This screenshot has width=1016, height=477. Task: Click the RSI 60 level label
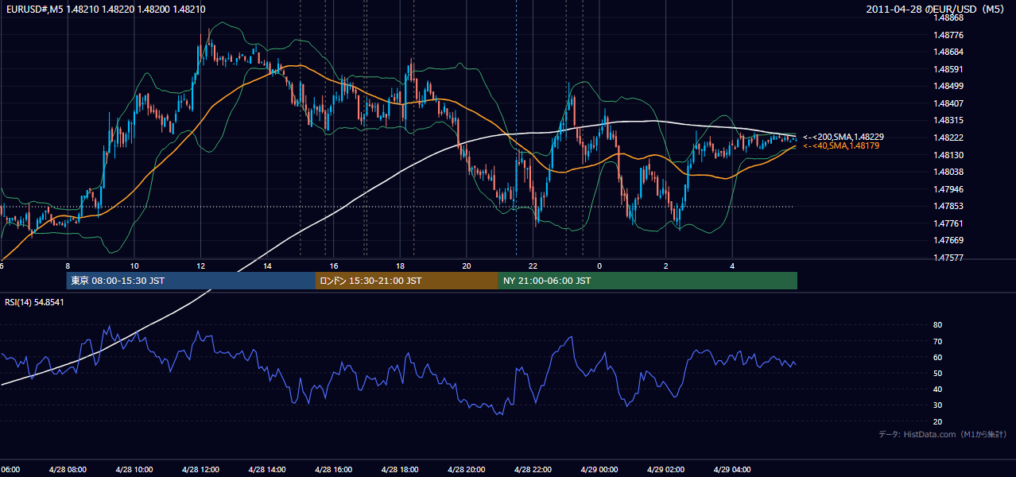(937, 357)
